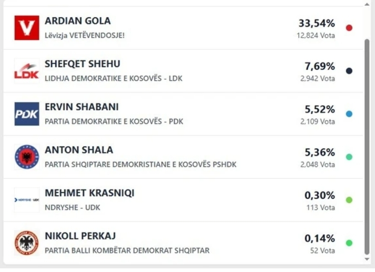Viewport: 375px width, 272px height.
Task: Click the red dot beside 33,54%
Action: 349,28
